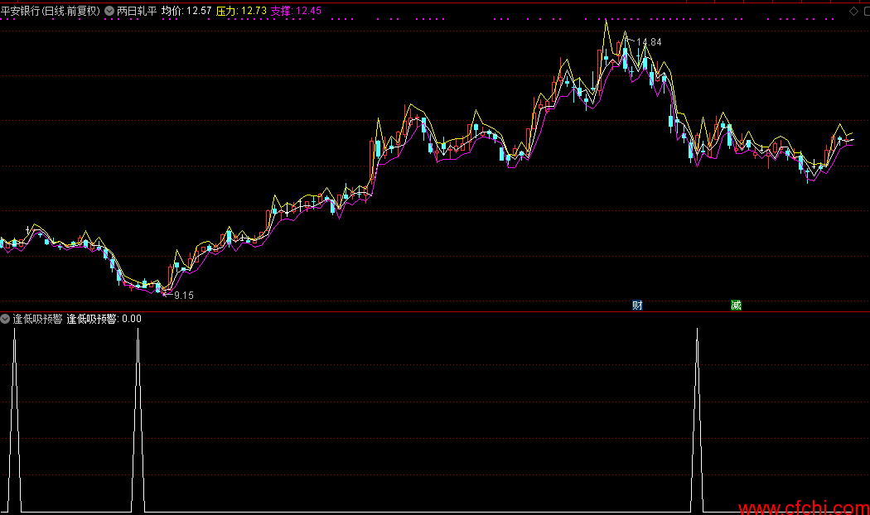Click the 9.15 low price label

(184, 296)
